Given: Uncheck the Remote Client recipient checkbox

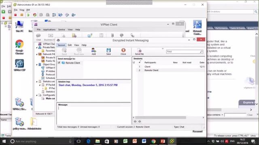Looking at the screenshot, I should click(x=59, y=63).
